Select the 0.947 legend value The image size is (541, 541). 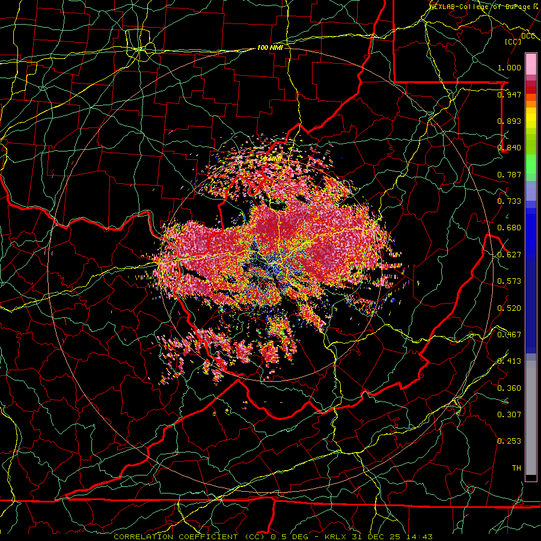pyautogui.click(x=509, y=94)
